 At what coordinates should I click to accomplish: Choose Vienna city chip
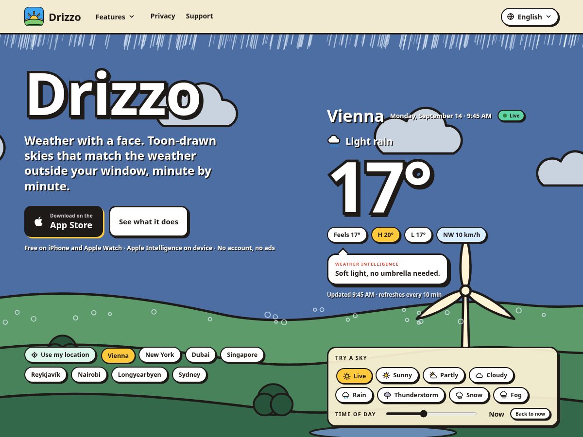pos(118,355)
